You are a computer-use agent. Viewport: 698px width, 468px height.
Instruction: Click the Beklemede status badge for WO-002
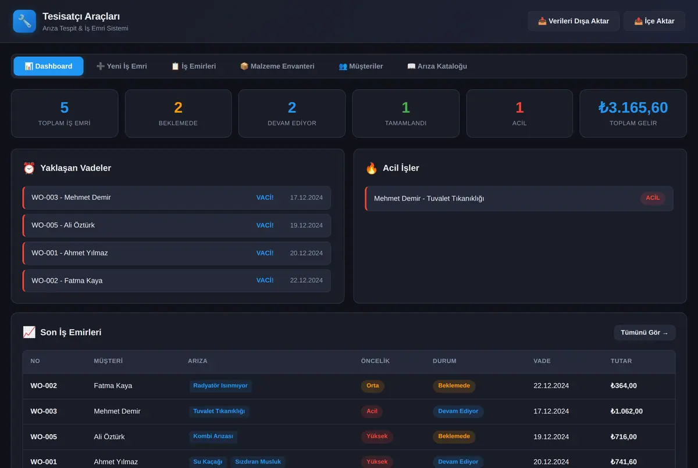[454, 386]
